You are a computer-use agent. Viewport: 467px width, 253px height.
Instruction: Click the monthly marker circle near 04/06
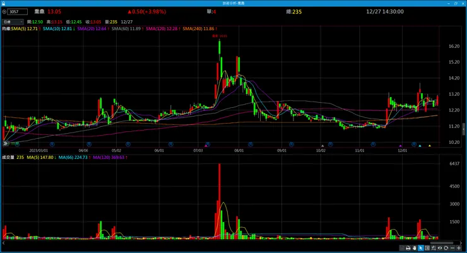pyautogui.click(x=89, y=144)
